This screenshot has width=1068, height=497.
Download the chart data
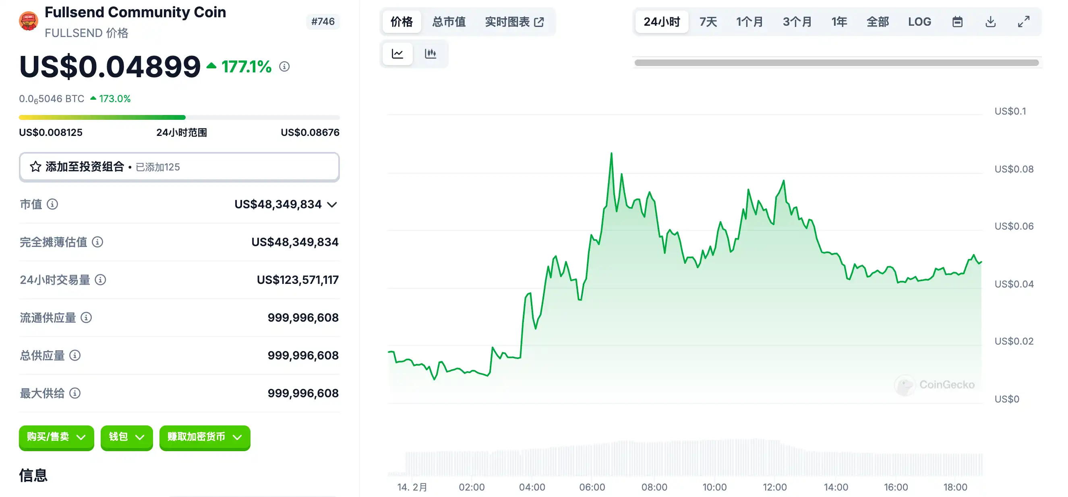990,22
